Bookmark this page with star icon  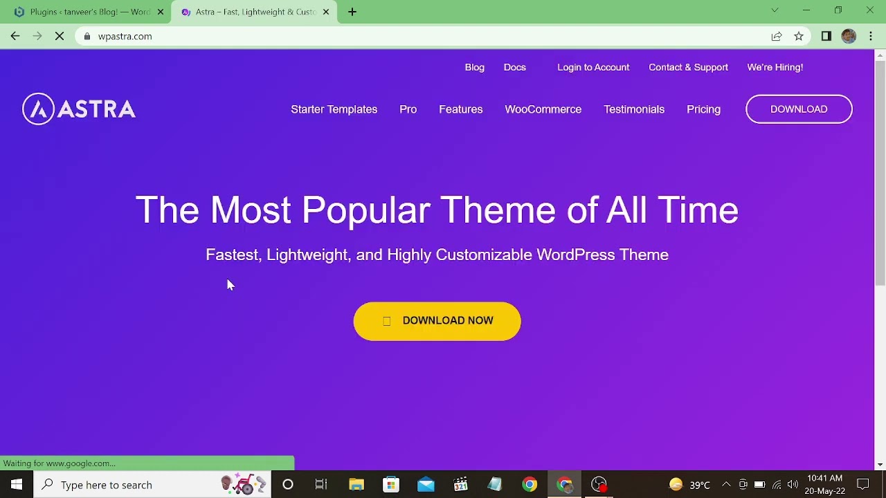[x=799, y=37]
